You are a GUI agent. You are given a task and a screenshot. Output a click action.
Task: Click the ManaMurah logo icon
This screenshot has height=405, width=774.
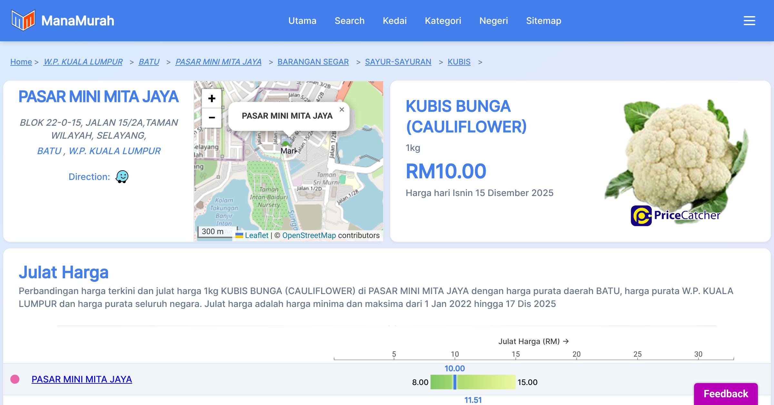[x=23, y=20]
